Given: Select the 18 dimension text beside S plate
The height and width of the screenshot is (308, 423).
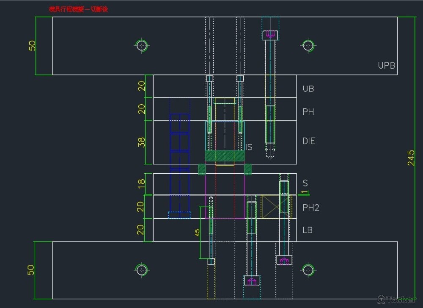Looking at the screenshot, I should click(x=142, y=184).
